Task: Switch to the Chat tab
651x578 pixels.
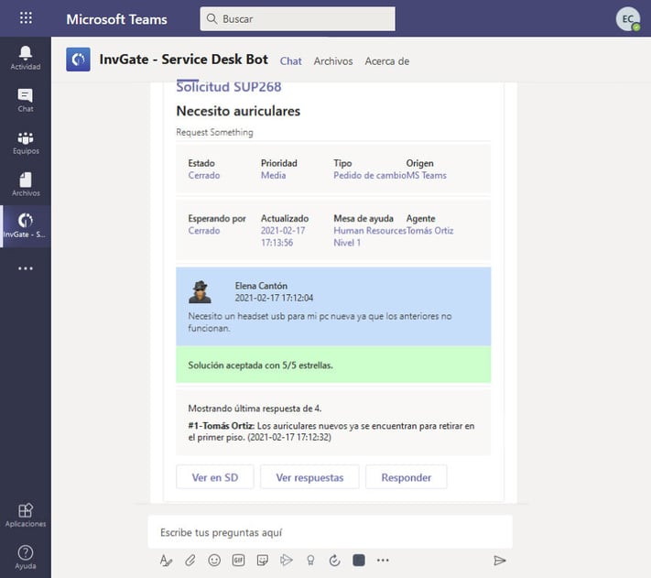Action: [x=290, y=61]
